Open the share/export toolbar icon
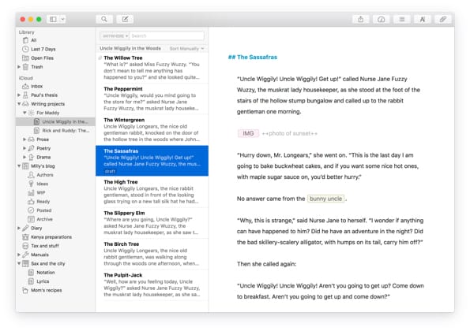The width and height of the screenshot is (470, 331). pyautogui.click(x=360, y=20)
